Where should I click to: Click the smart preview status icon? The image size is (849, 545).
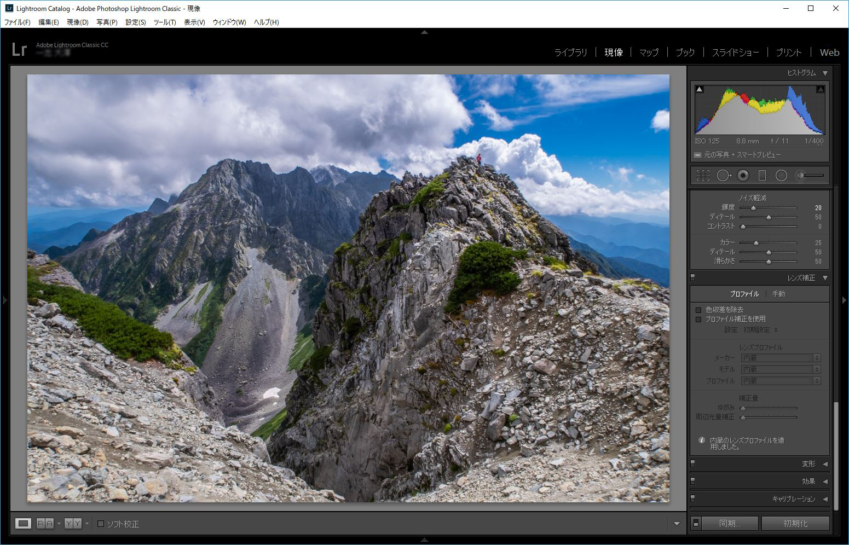pos(697,155)
